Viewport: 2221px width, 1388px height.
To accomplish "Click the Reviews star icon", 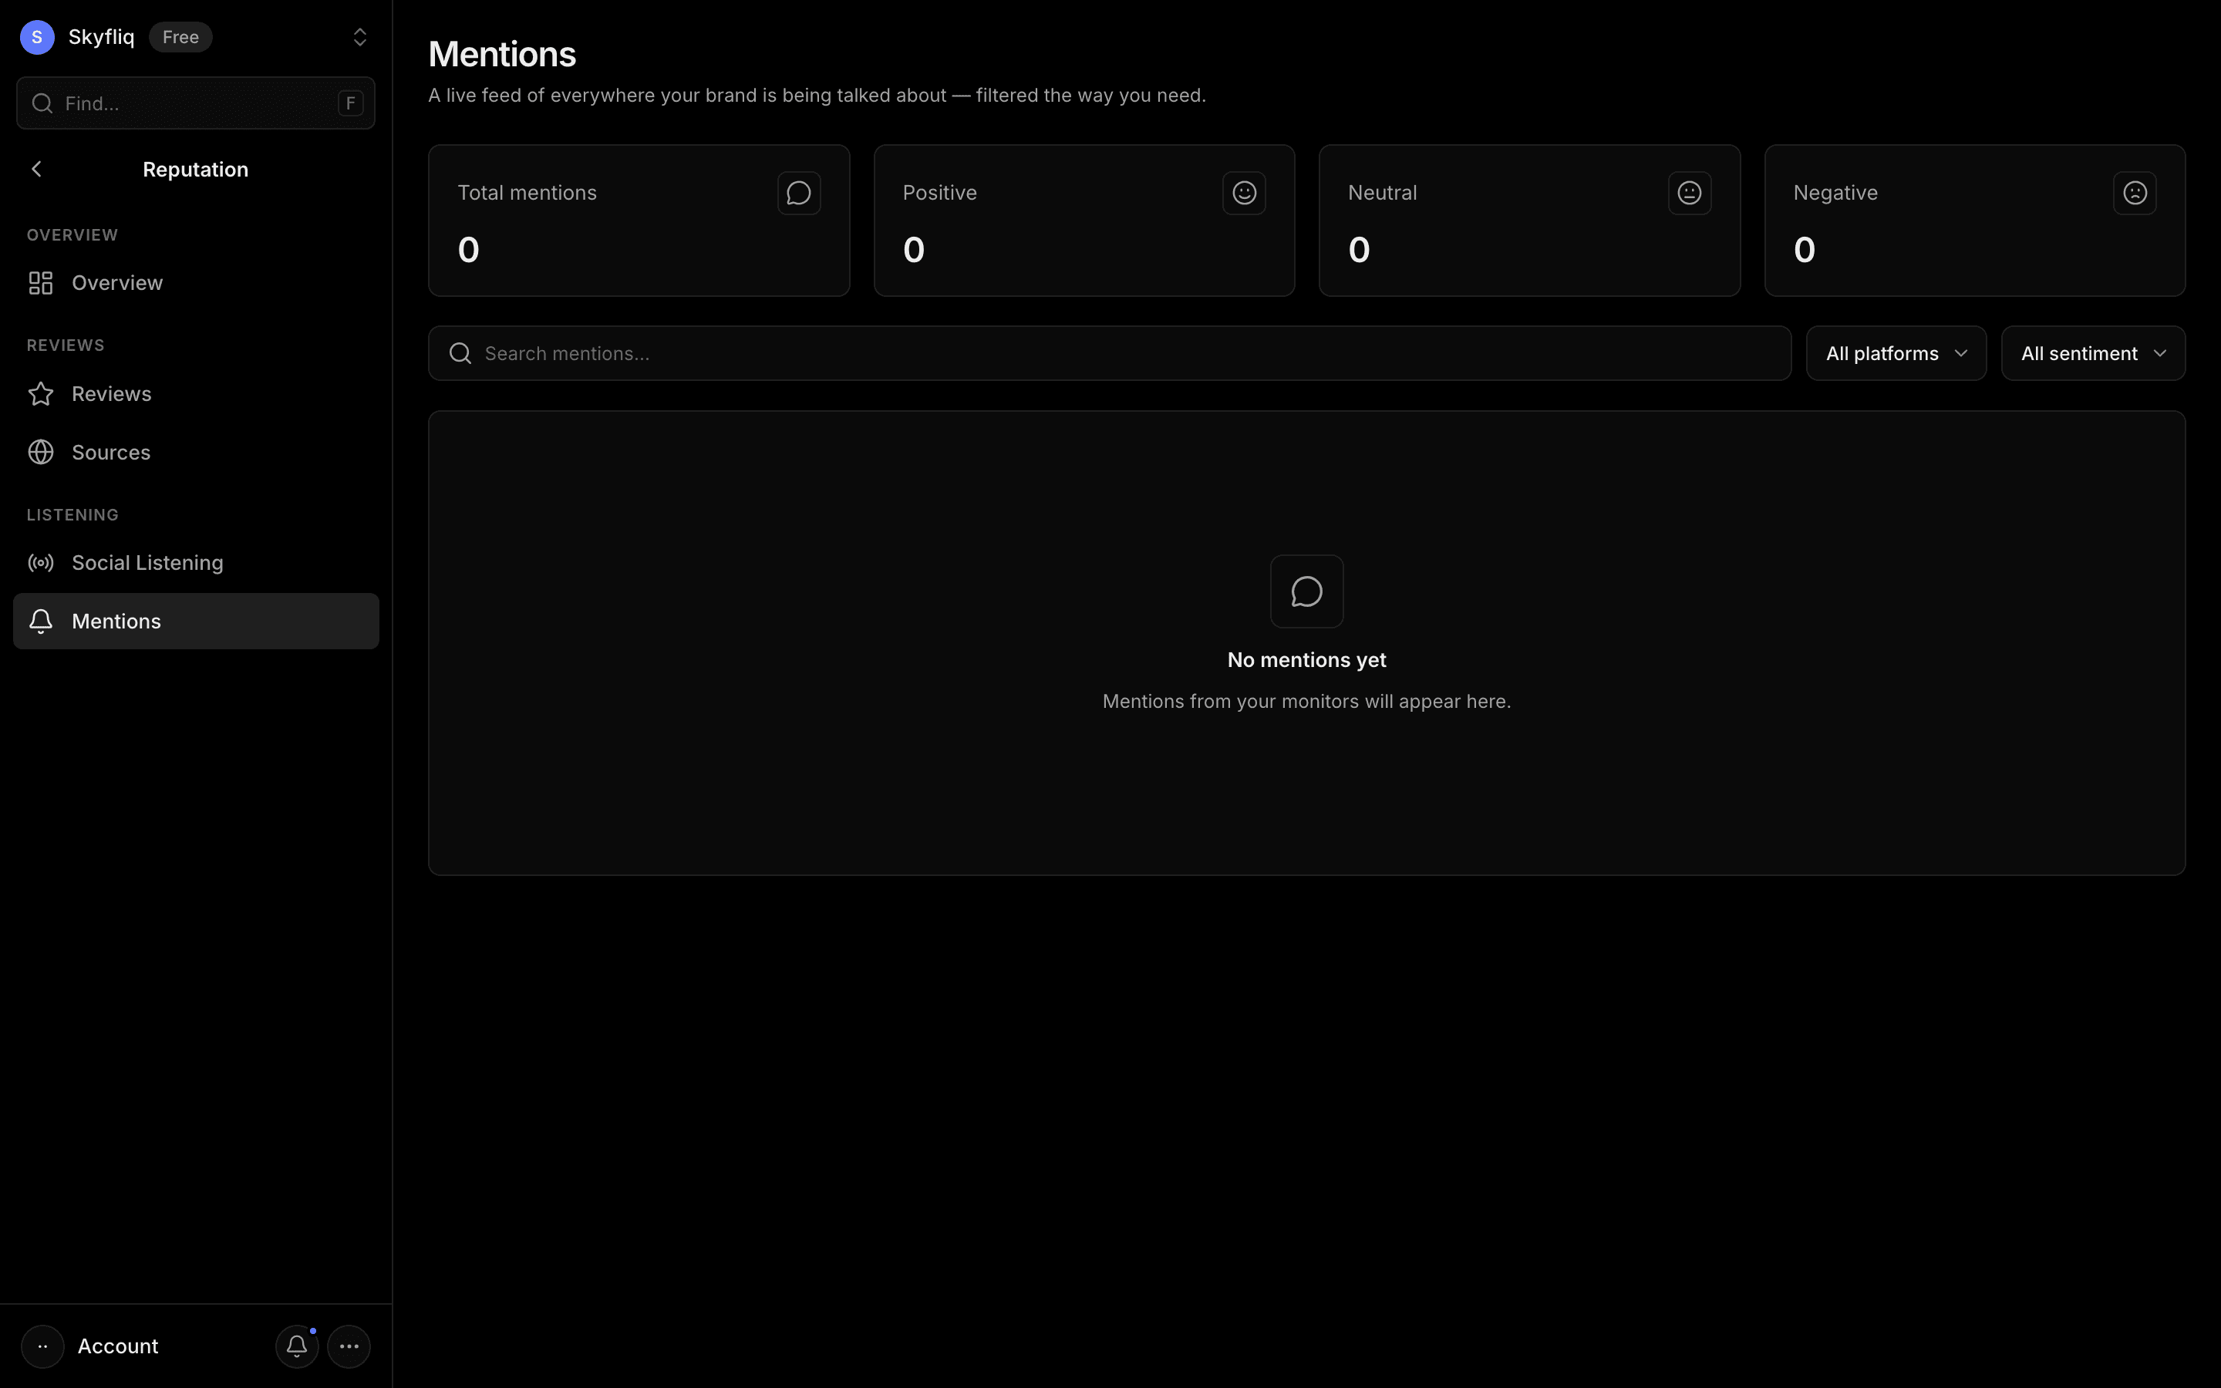I will (40, 394).
